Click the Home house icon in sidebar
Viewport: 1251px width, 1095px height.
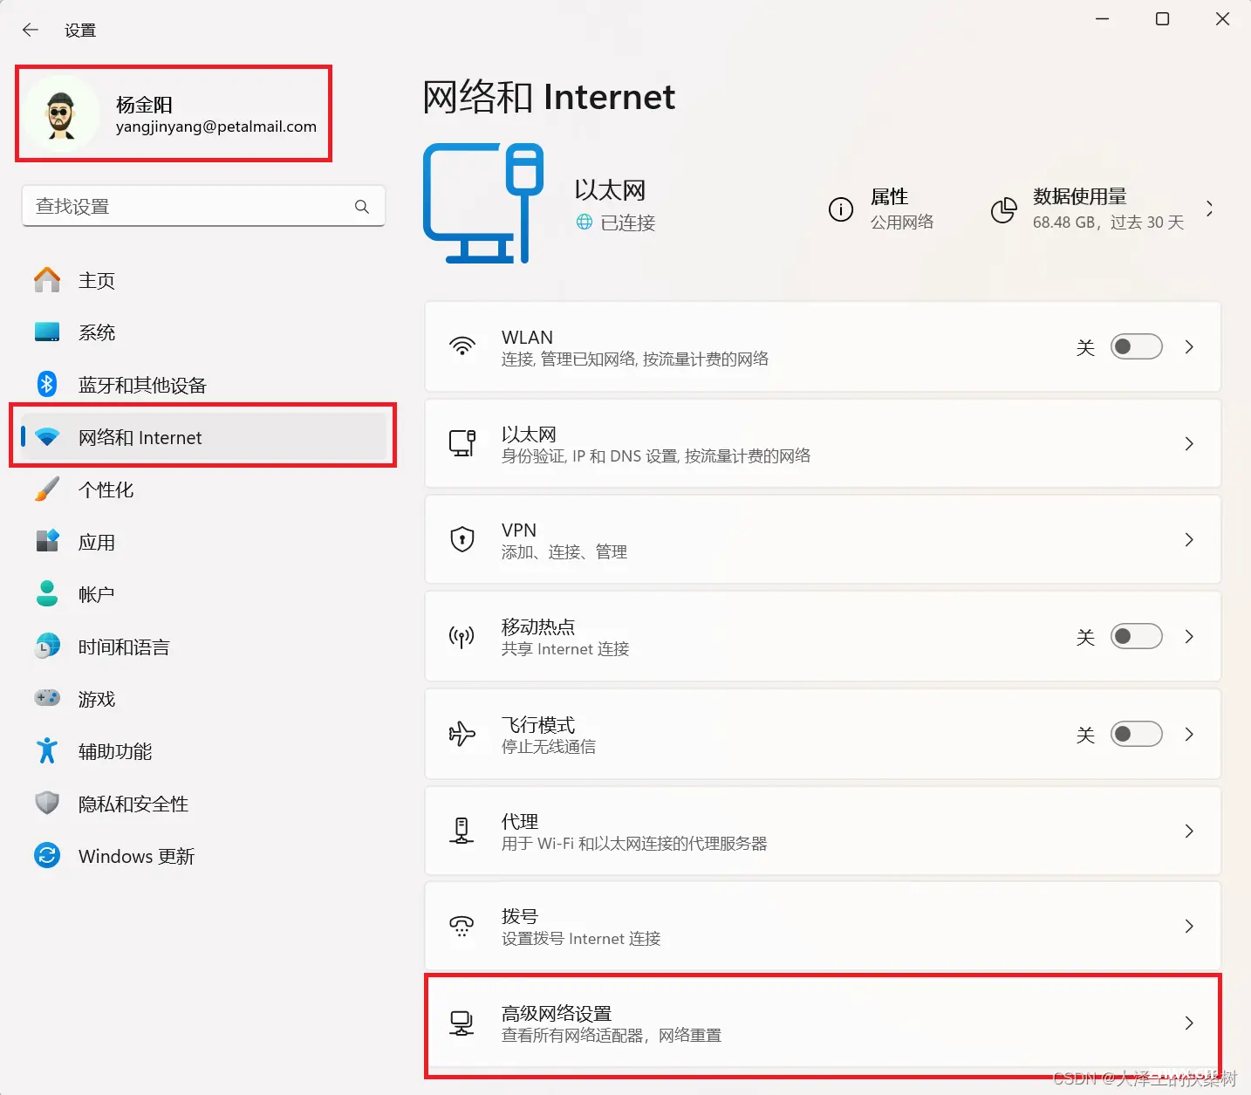coord(47,280)
